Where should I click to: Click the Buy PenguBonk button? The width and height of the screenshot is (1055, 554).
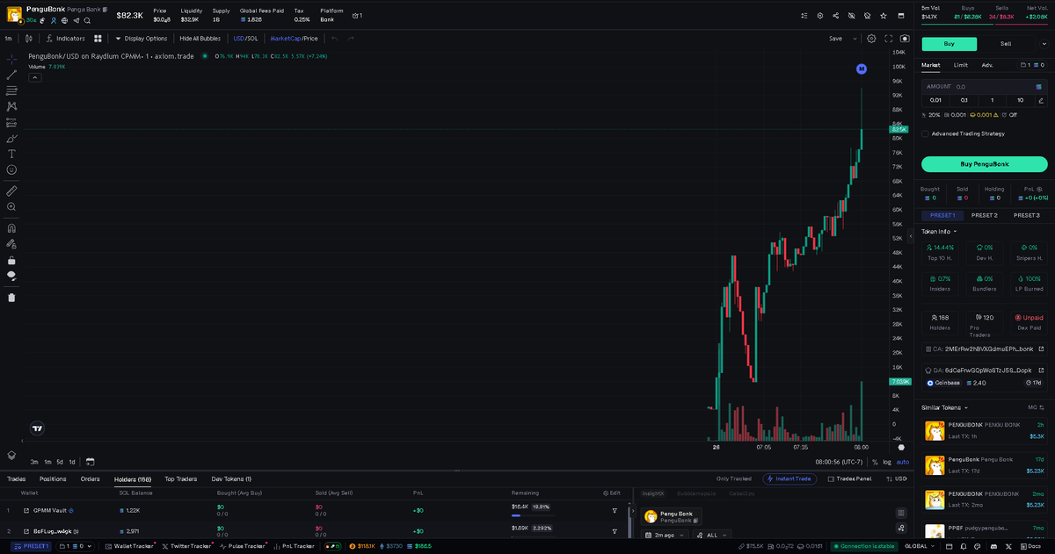[985, 164]
